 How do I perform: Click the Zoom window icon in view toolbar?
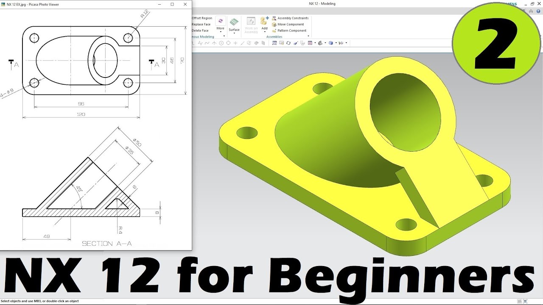coord(281,43)
